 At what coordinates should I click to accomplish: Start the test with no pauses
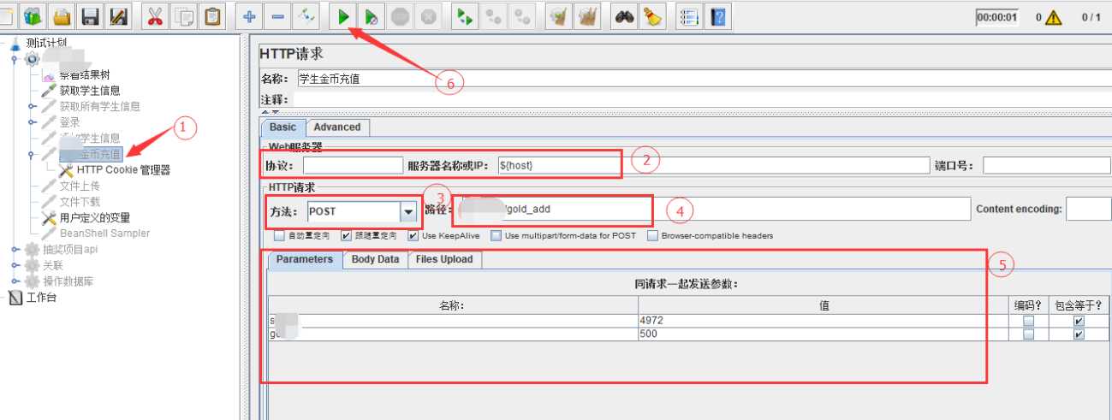tap(372, 15)
